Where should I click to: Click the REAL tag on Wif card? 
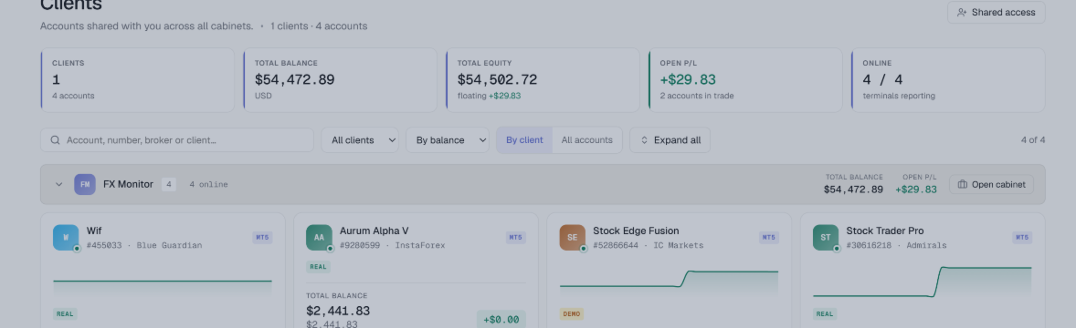pyautogui.click(x=65, y=314)
